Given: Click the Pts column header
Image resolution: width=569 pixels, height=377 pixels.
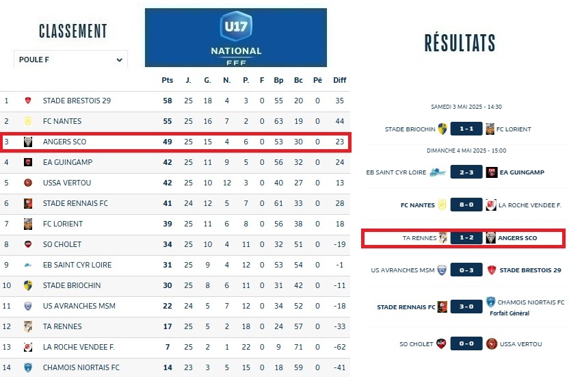Looking at the screenshot, I should (x=168, y=80).
